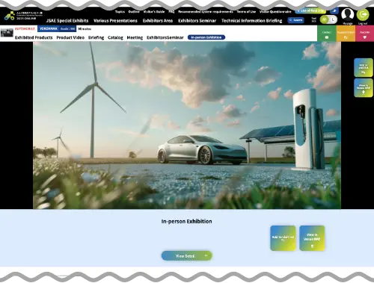
Task: Click the side View in Venue MAP icon
Action: 364,88
